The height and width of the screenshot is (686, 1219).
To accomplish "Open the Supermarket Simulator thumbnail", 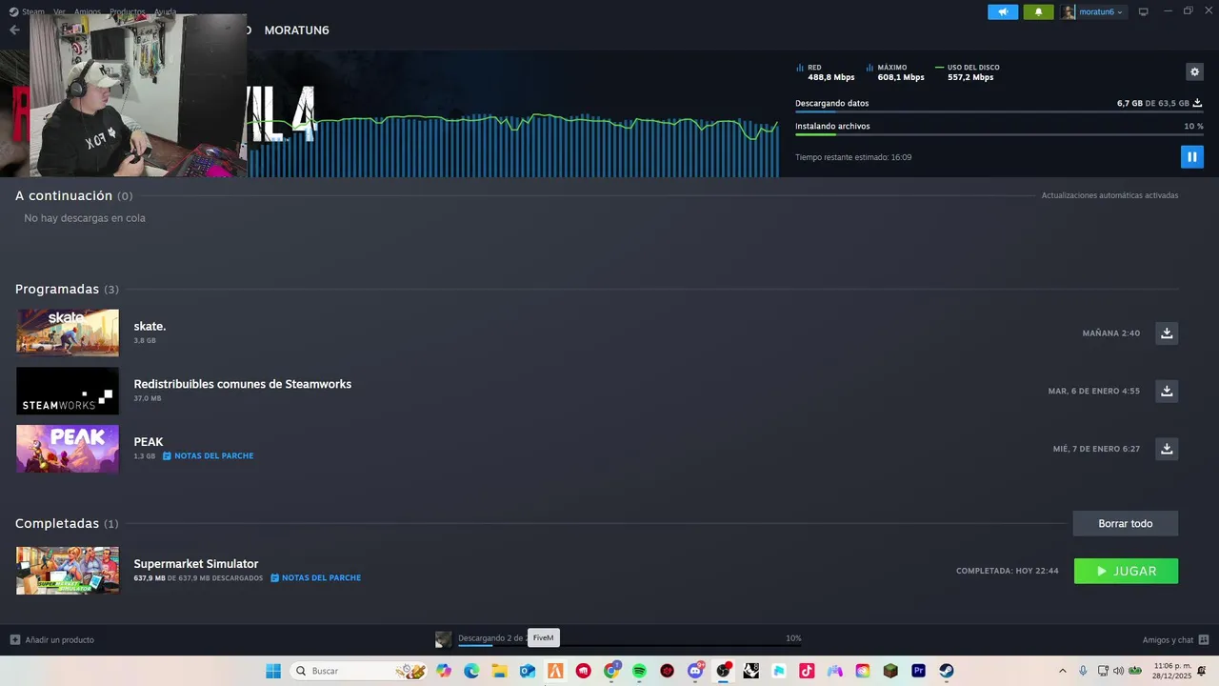I will click(x=68, y=570).
